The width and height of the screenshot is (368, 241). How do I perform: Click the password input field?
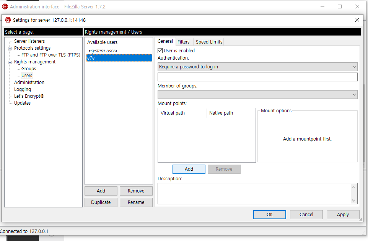click(257, 77)
